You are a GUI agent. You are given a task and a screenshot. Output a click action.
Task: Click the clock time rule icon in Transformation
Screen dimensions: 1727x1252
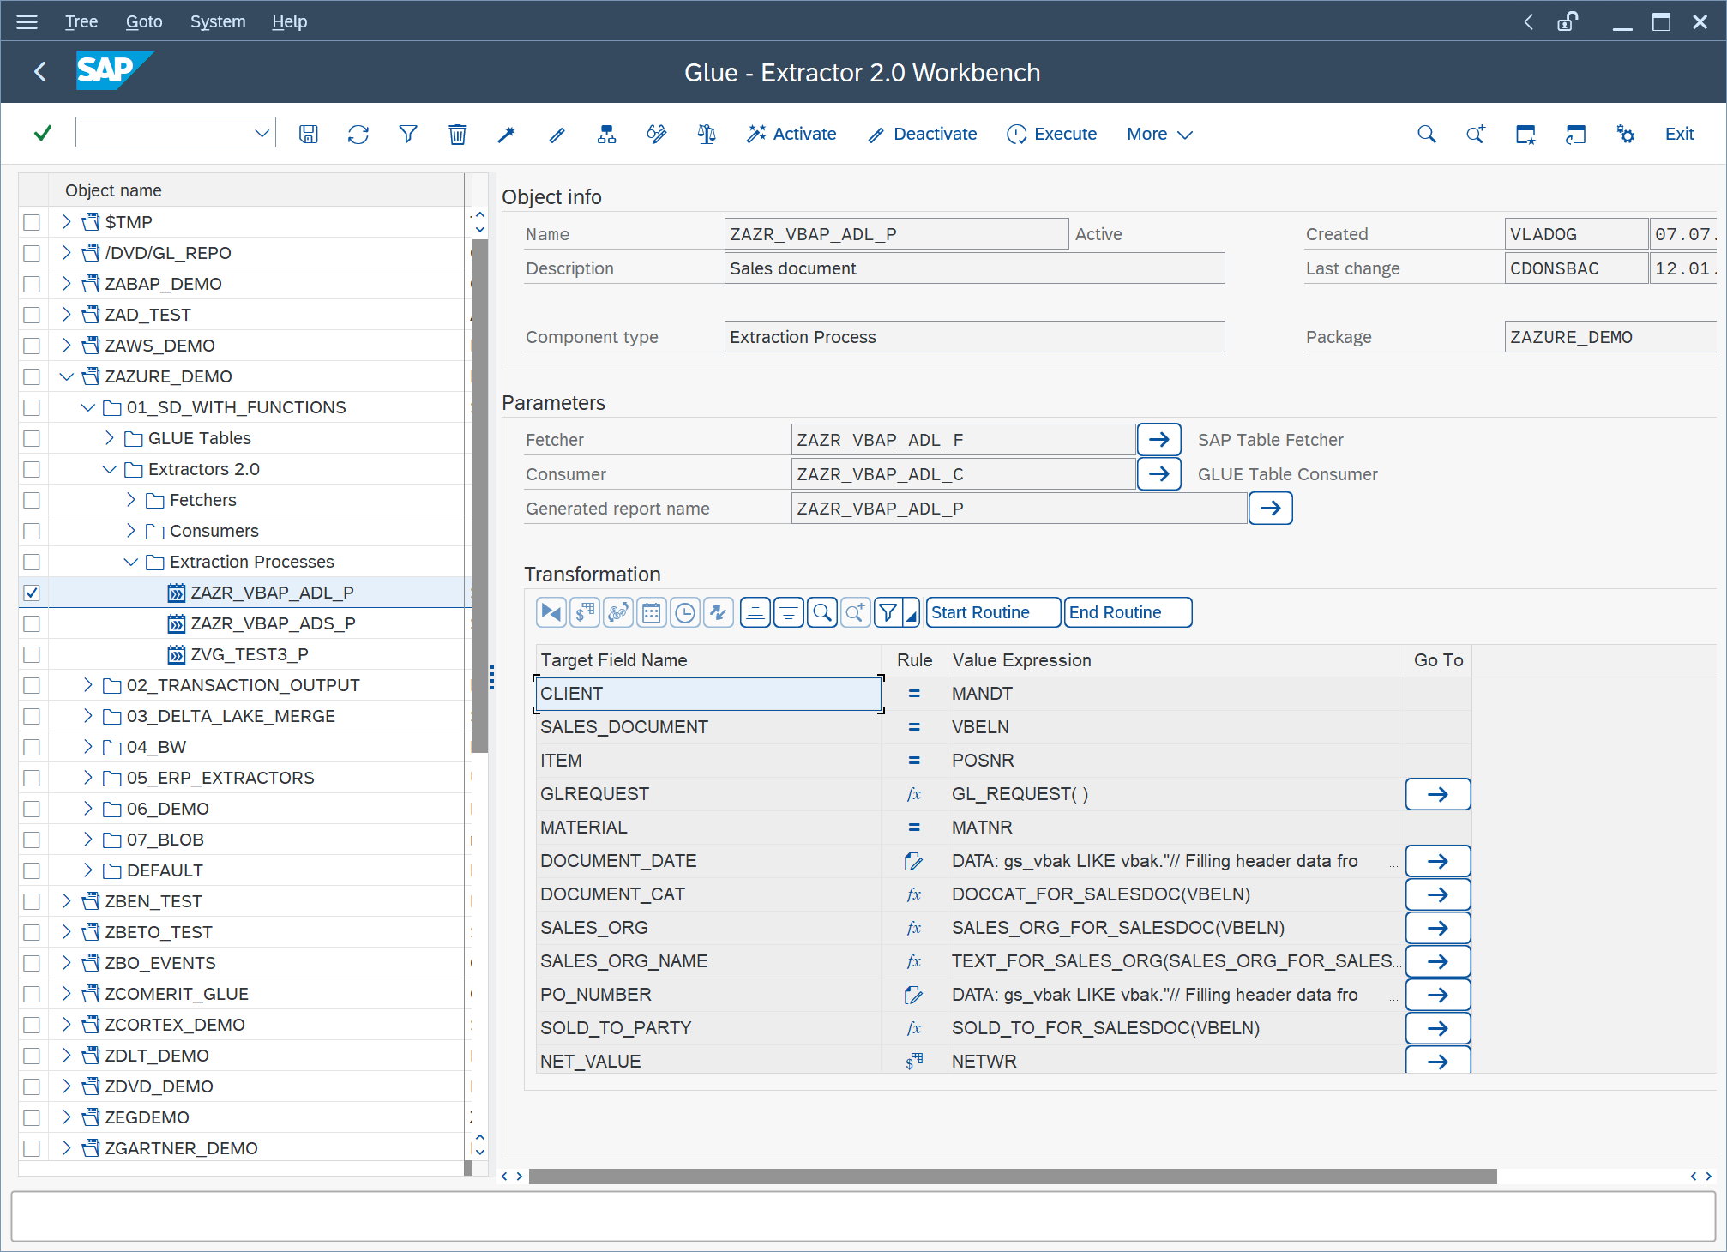pos(685,613)
